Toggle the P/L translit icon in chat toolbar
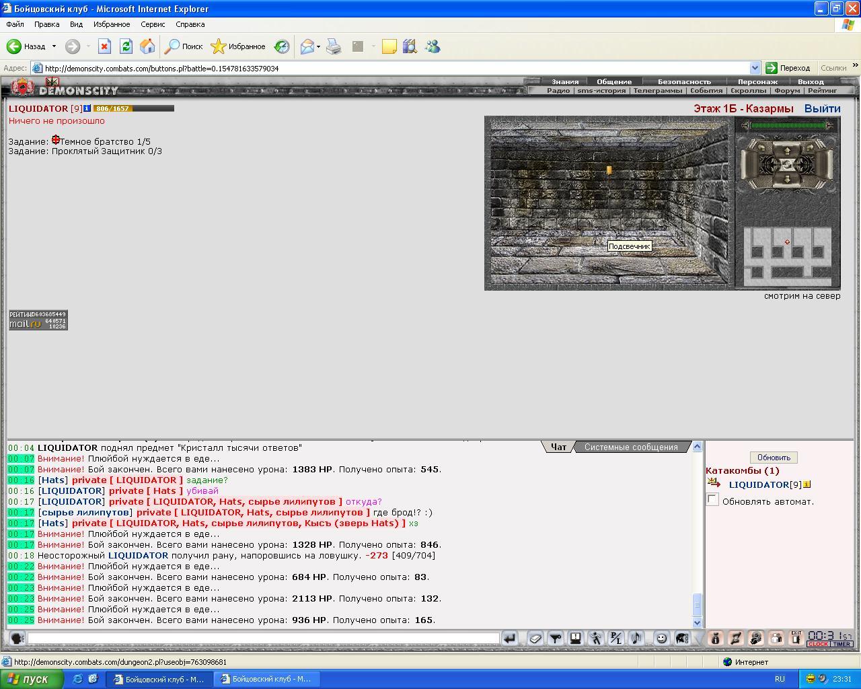Image resolution: width=861 pixels, height=689 pixels. tap(616, 639)
